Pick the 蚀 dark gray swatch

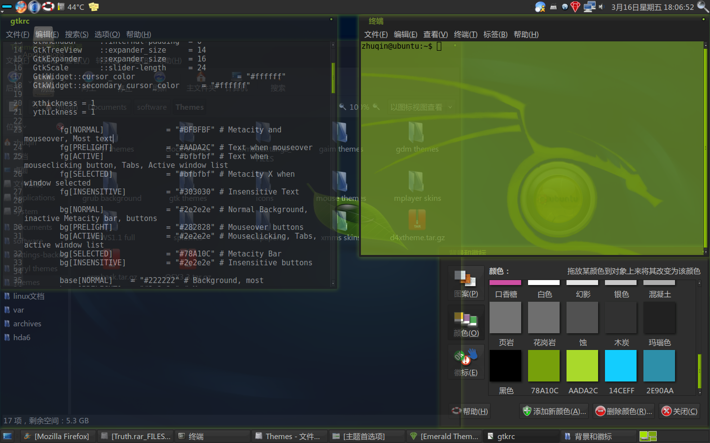pos(582,317)
